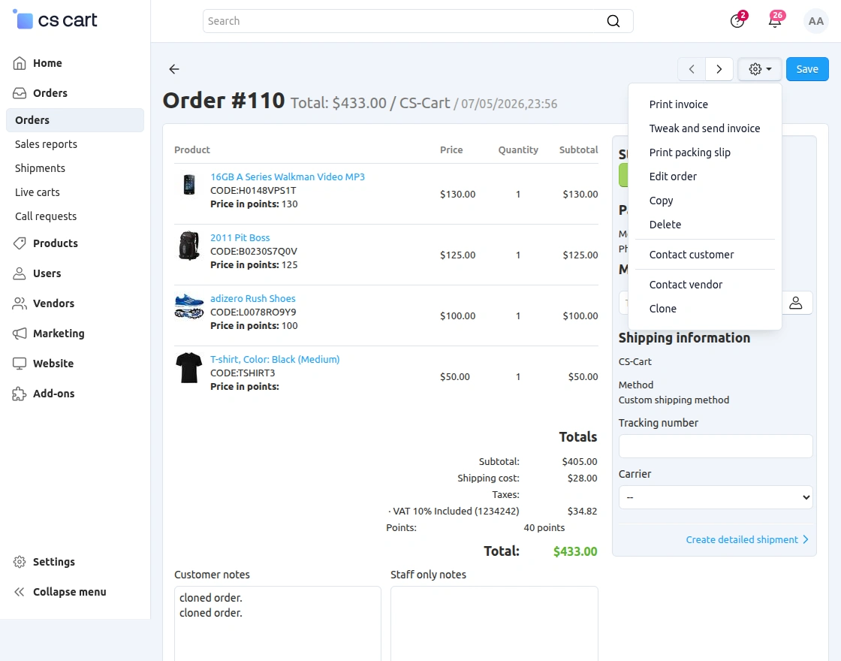
Task: Click Create detailed shipment link
Action: point(742,540)
